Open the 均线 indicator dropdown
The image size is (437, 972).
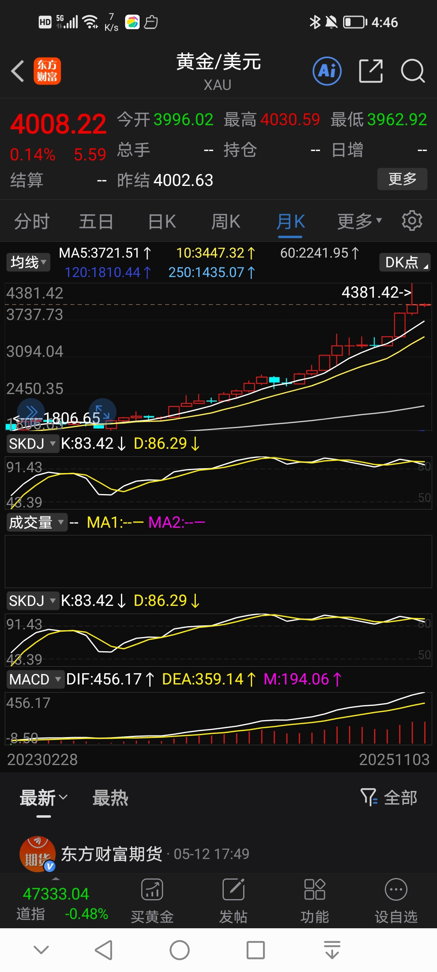coord(28,262)
